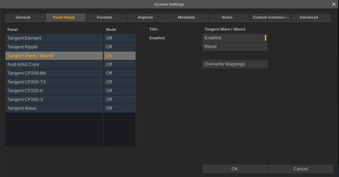Click the Reset button

[x=235, y=47]
